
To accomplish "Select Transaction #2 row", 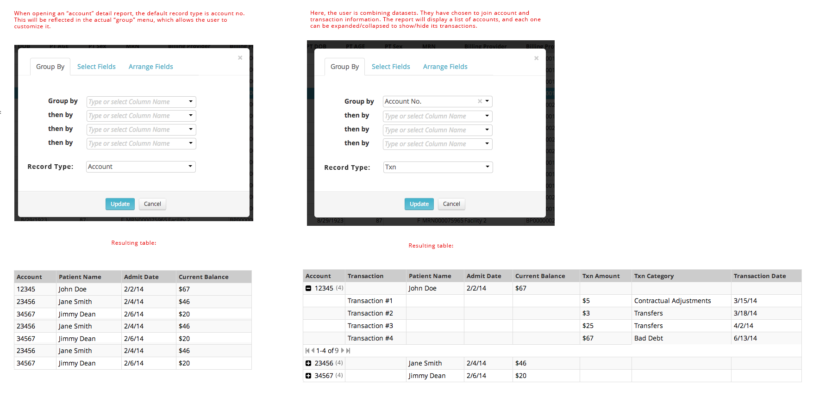I will click(x=552, y=313).
